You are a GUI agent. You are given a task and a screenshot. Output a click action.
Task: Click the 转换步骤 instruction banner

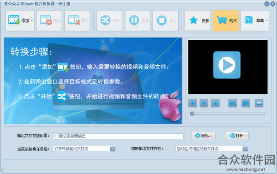point(93,81)
